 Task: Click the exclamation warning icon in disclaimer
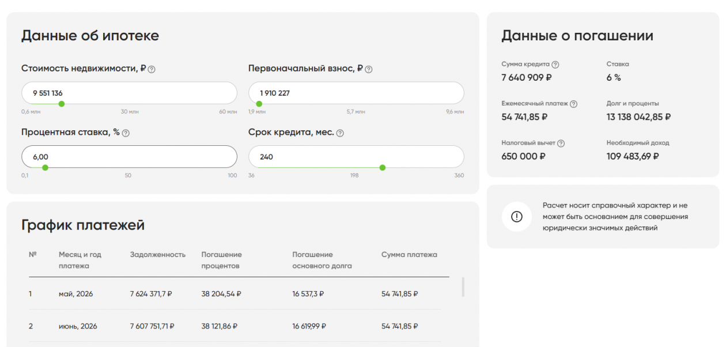(x=516, y=217)
